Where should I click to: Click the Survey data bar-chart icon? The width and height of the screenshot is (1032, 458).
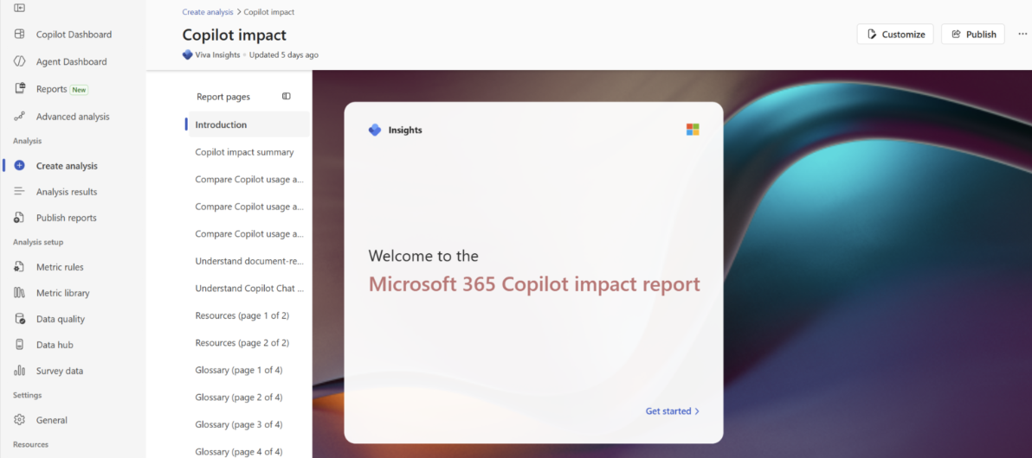[20, 371]
